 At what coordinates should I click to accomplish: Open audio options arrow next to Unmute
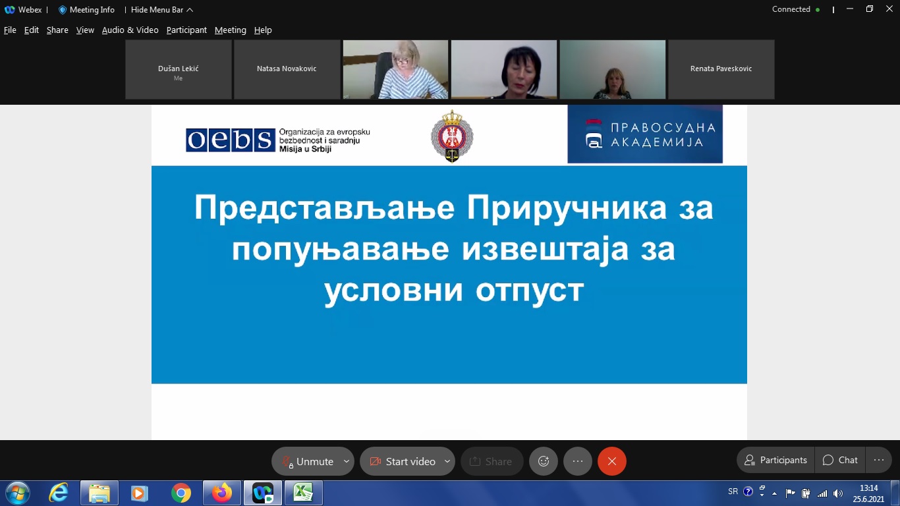pos(347,461)
